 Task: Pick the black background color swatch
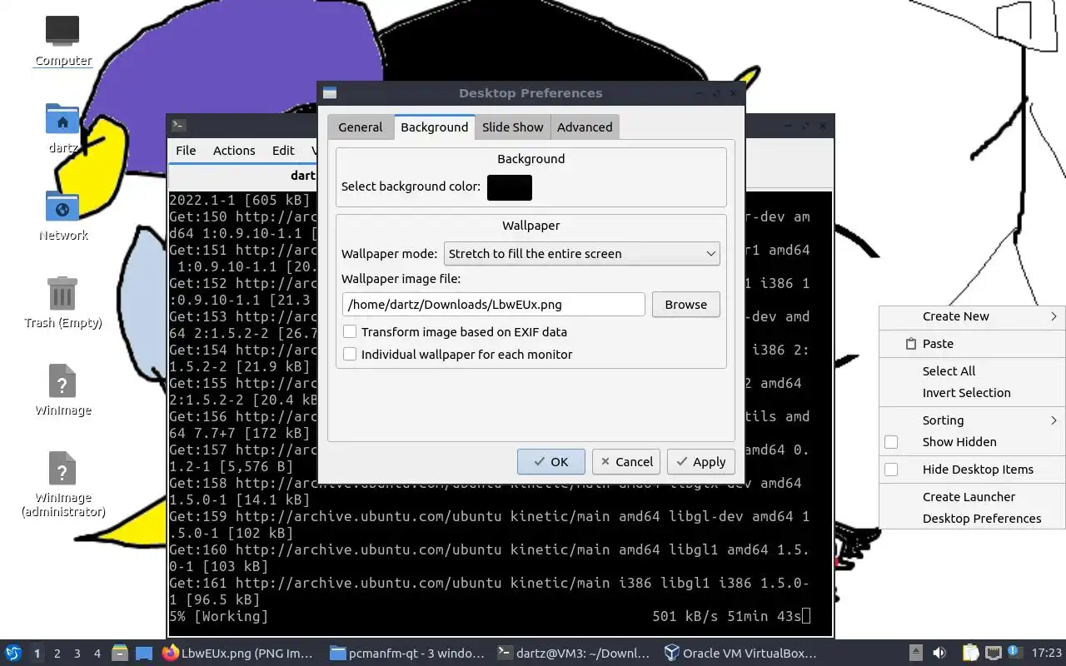pyautogui.click(x=510, y=187)
